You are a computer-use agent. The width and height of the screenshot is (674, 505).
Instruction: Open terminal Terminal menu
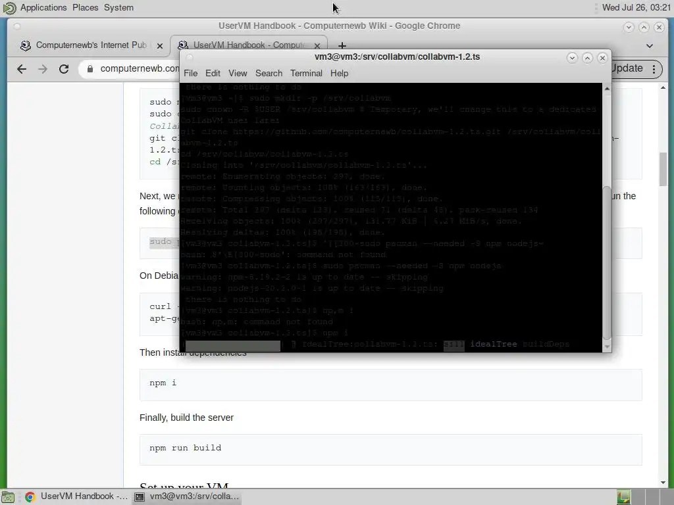point(306,74)
